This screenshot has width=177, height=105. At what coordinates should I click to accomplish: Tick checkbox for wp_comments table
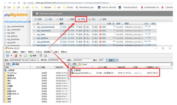34,31
